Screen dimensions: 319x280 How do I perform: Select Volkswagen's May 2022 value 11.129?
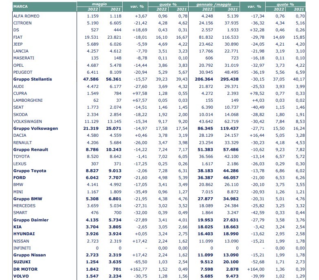click(x=92, y=121)
